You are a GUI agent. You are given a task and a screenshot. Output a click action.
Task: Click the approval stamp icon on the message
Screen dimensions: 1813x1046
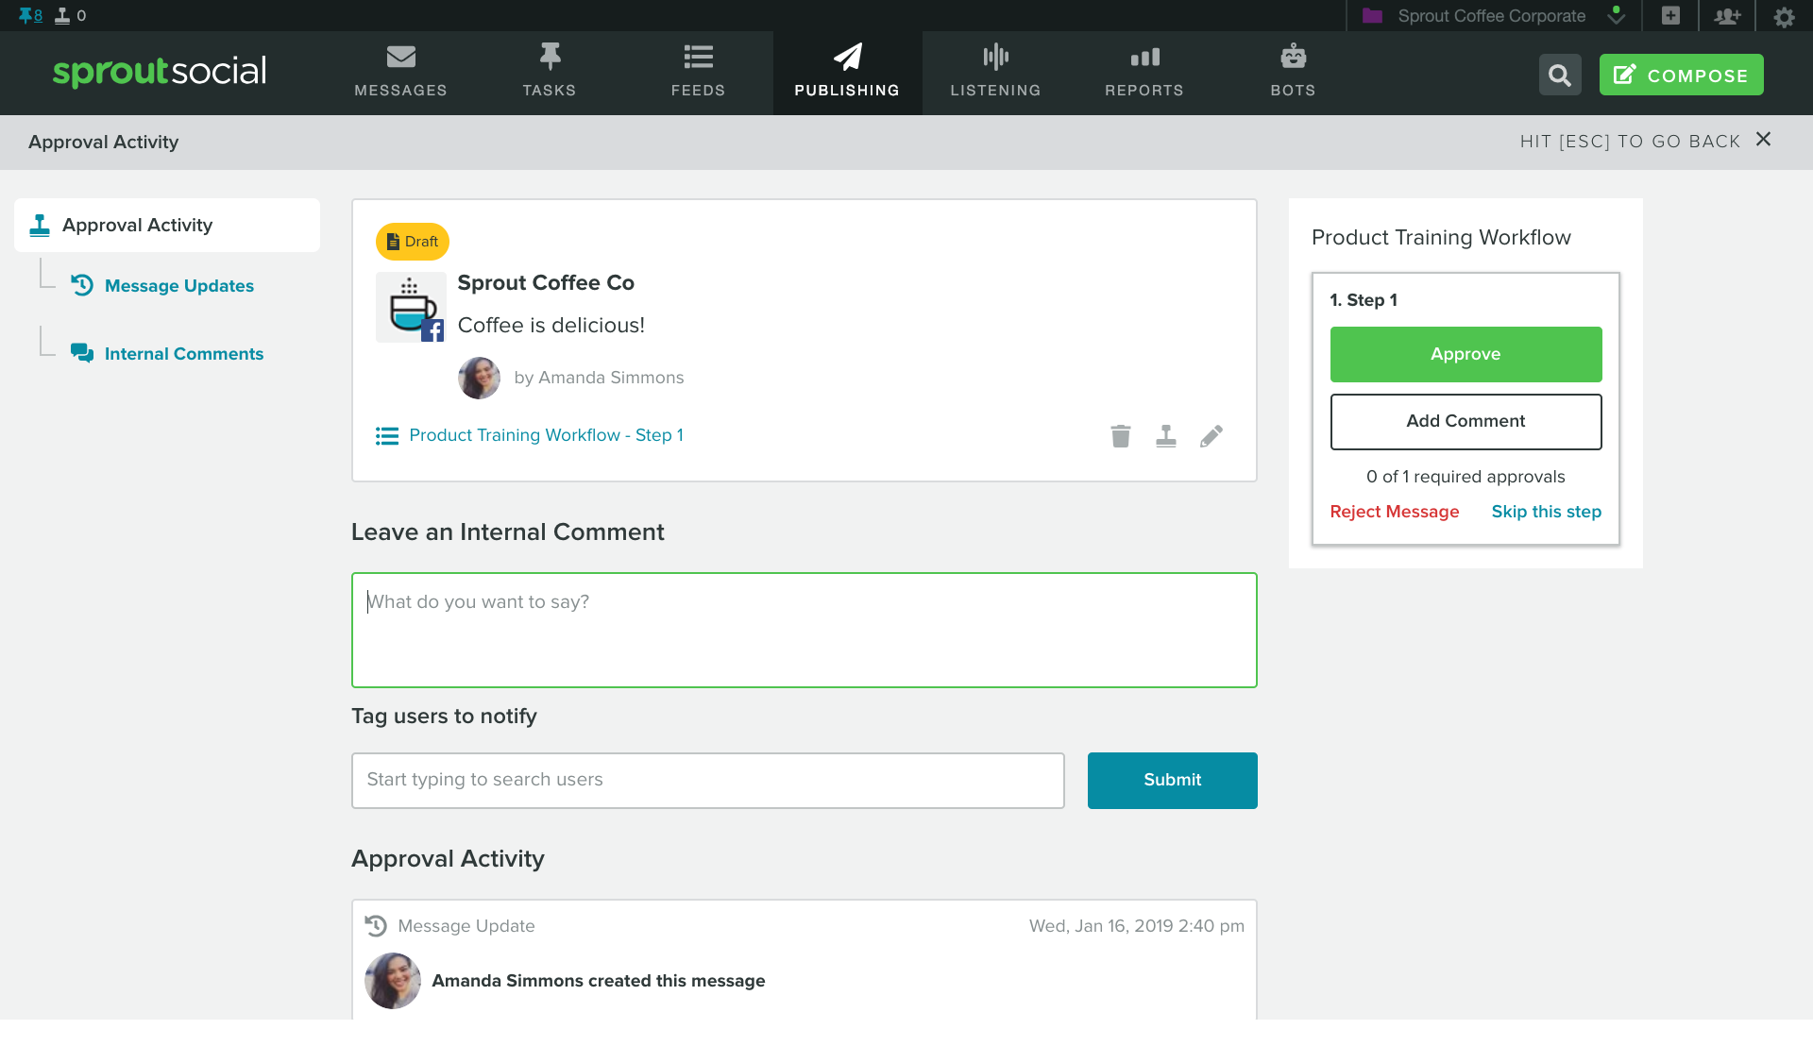1166,436
